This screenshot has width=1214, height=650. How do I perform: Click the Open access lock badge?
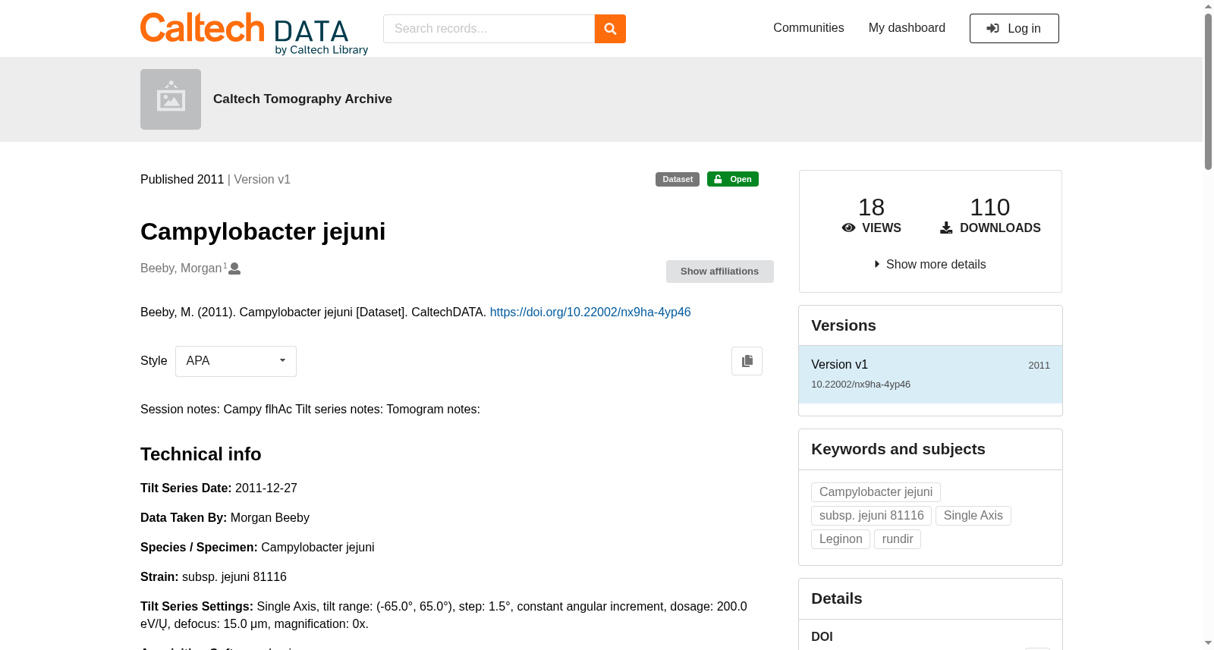tap(733, 179)
